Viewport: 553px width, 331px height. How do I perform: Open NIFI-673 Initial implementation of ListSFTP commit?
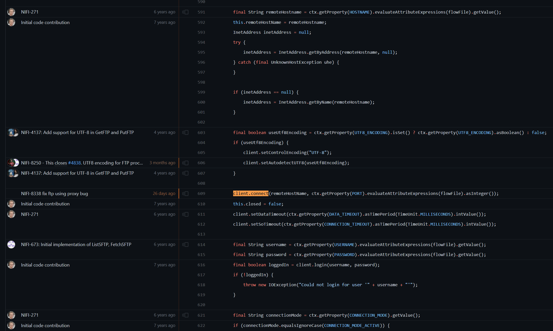click(76, 245)
